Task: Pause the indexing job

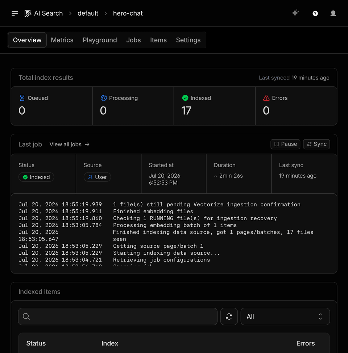Action: [285, 144]
